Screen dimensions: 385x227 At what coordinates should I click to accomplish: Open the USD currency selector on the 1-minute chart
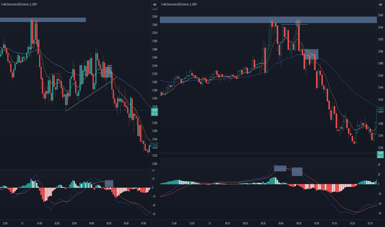point(380,5)
